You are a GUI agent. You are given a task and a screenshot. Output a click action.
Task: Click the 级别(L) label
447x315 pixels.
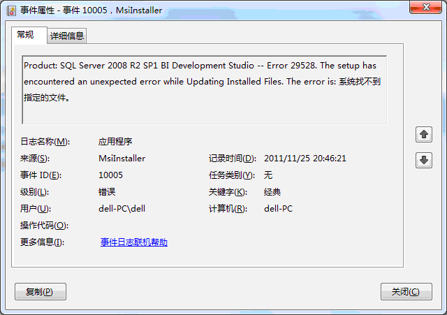tap(34, 192)
